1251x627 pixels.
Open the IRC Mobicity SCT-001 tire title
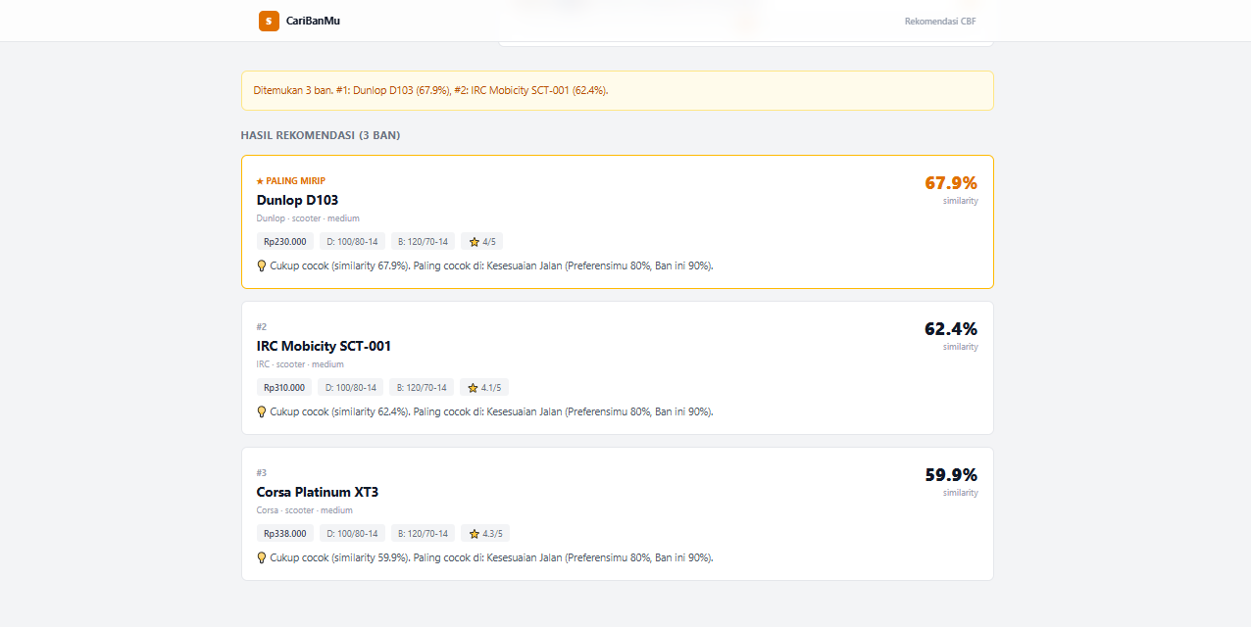[x=324, y=346]
